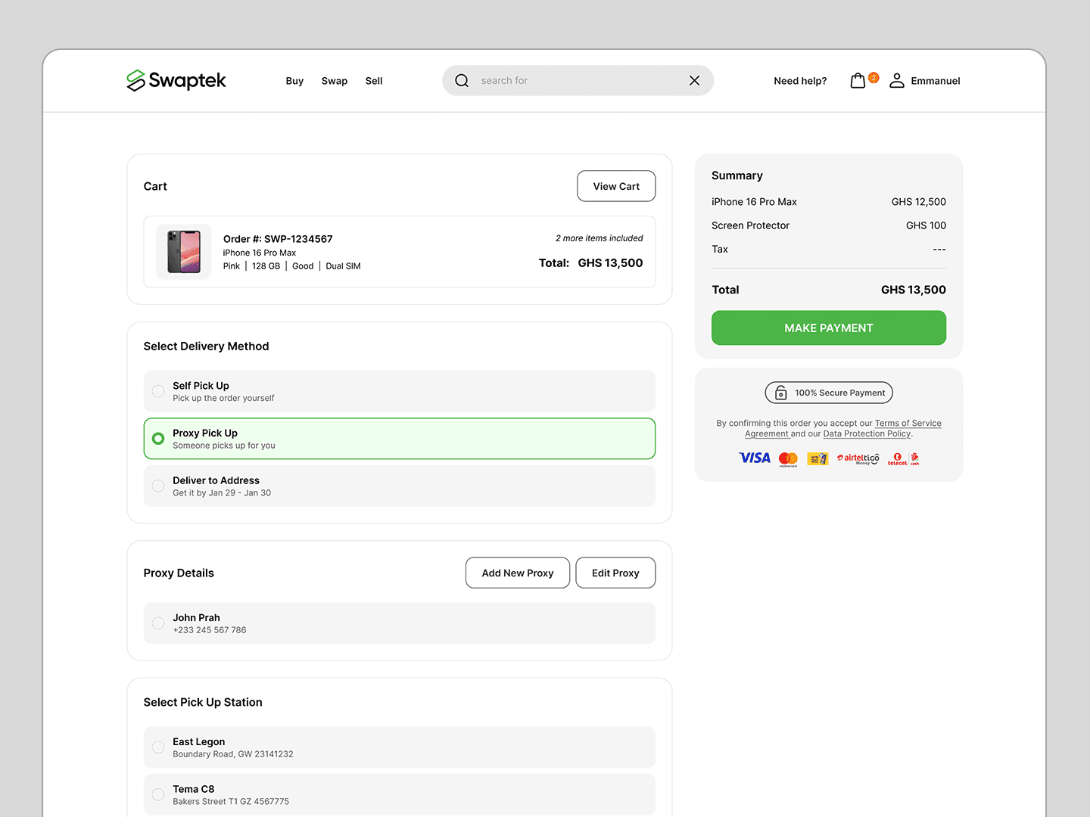This screenshot has width=1090, height=817.
Task: Click the Telecel cash logo
Action: tap(904, 459)
